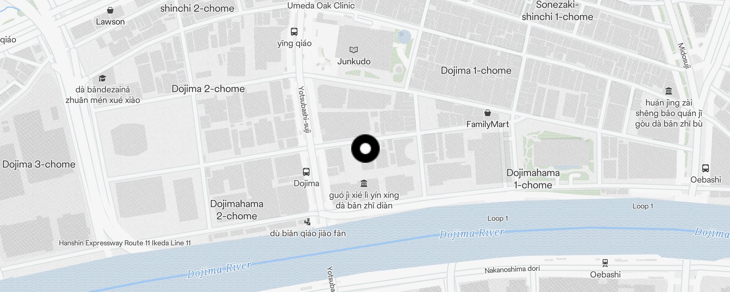Select the Dojimahama 2-chome label
Image resolution: width=730 pixels, height=292 pixels.
(237, 210)
